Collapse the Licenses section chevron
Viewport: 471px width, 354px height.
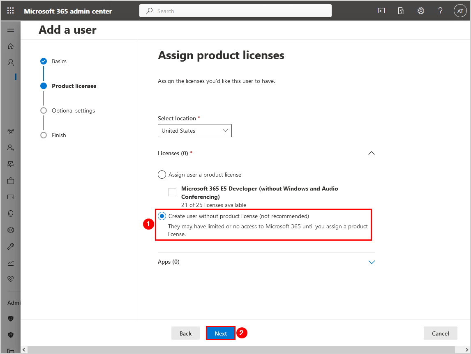pyautogui.click(x=371, y=153)
